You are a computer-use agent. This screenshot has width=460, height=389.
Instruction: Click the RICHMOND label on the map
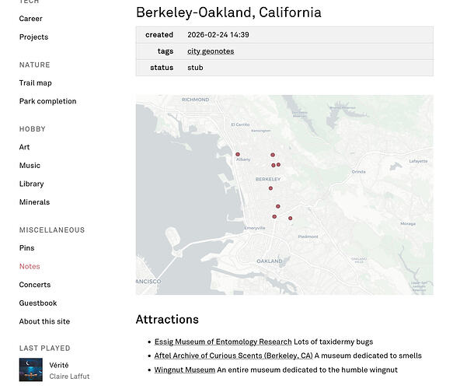click(x=195, y=100)
